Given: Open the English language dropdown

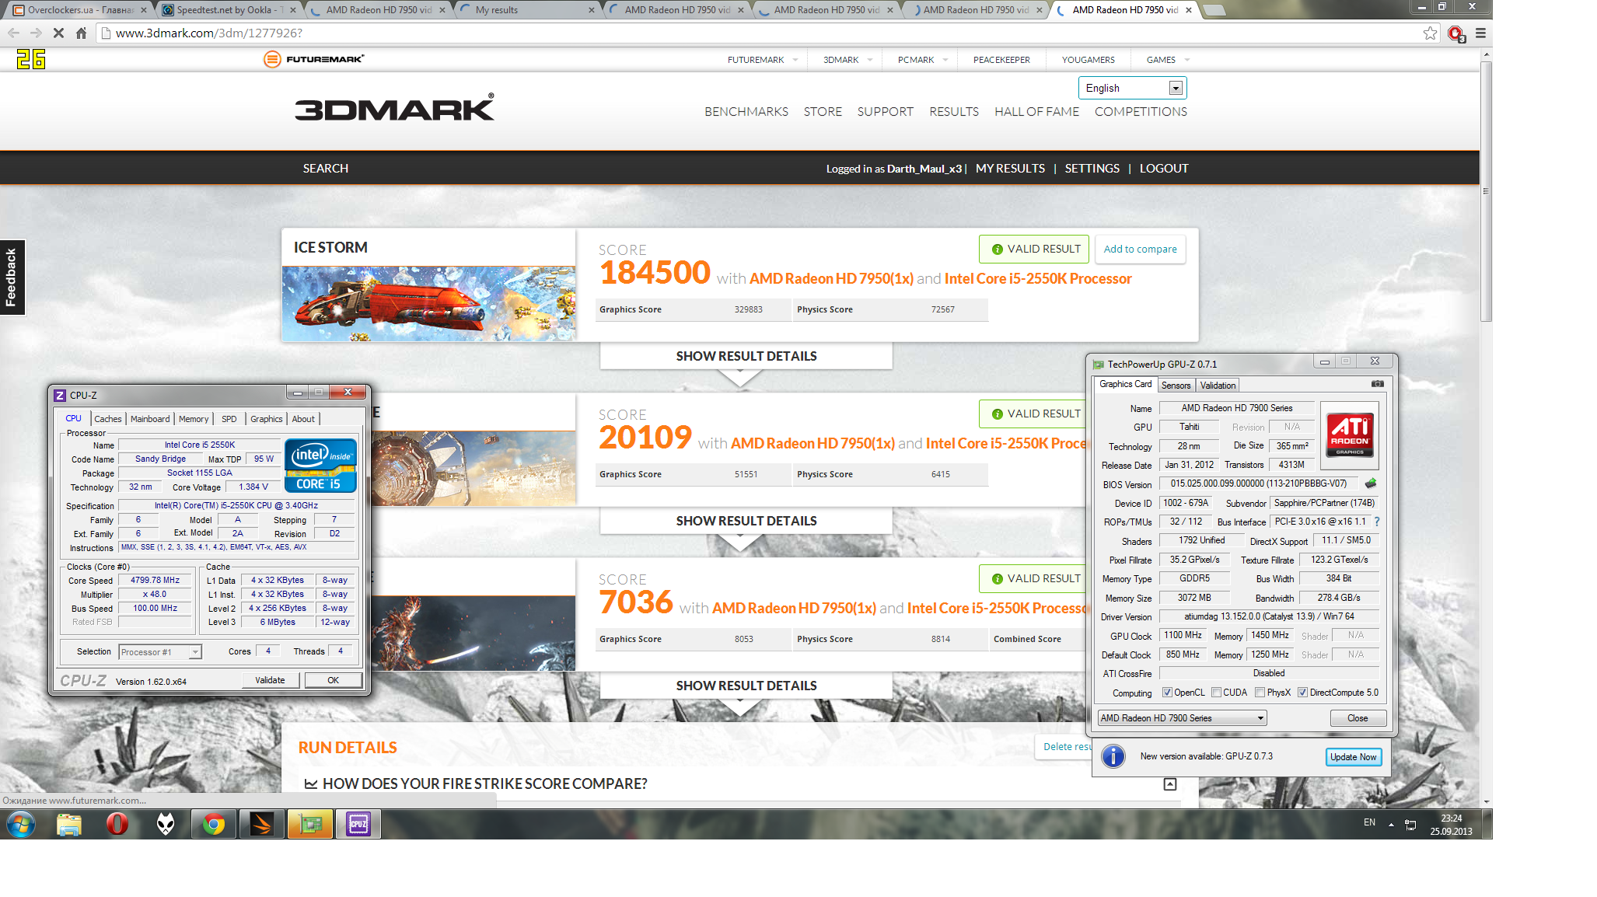Looking at the screenshot, I should tap(1132, 88).
